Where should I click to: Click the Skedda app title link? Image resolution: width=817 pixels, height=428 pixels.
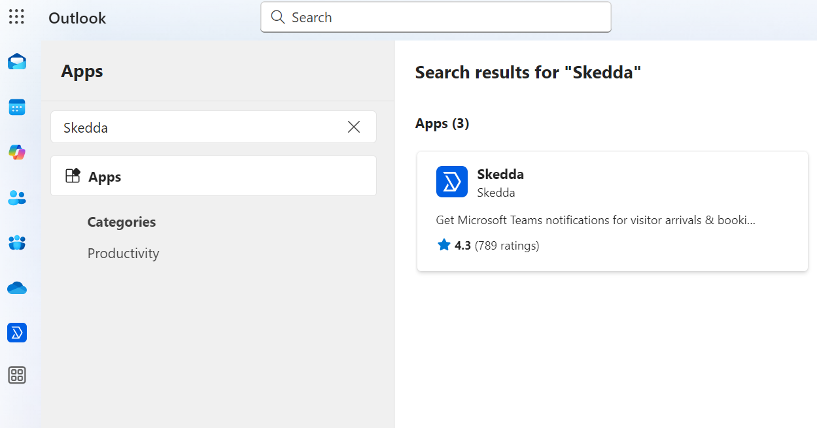(x=500, y=174)
